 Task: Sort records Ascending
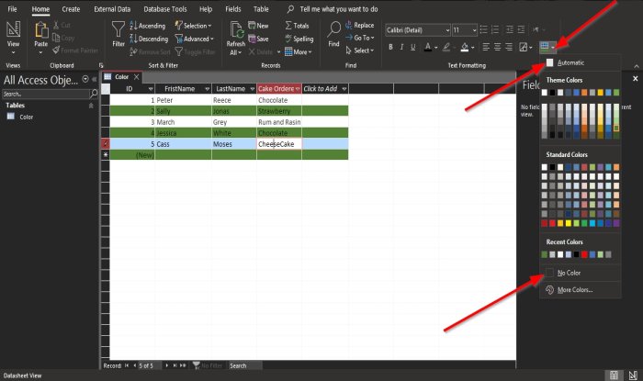(x=148, y=26)
